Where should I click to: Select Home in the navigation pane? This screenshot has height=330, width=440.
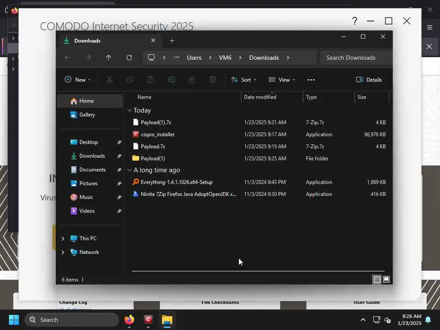click(90, 101)
